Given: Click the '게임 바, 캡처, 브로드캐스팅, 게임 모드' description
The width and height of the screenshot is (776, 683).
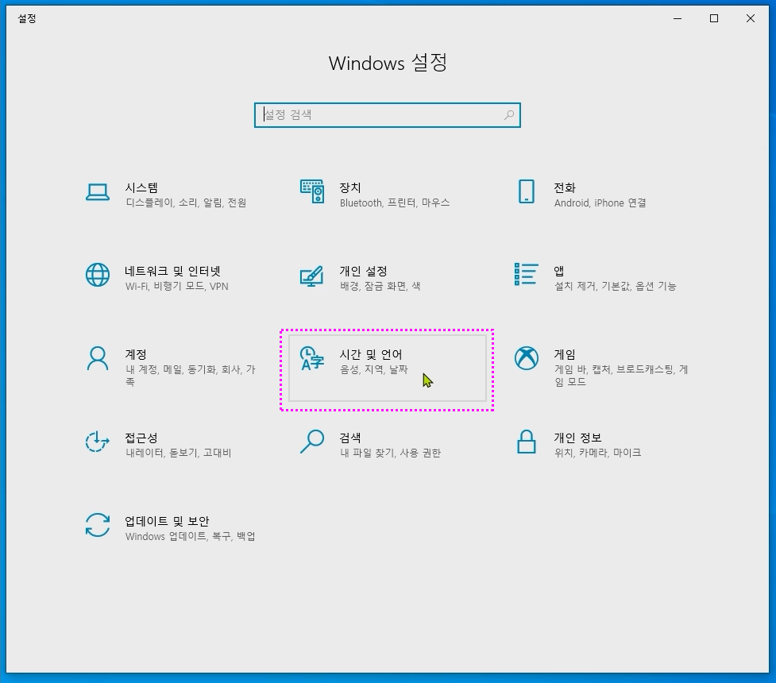Looking at the screenshot, I should (x=620, y=376).
